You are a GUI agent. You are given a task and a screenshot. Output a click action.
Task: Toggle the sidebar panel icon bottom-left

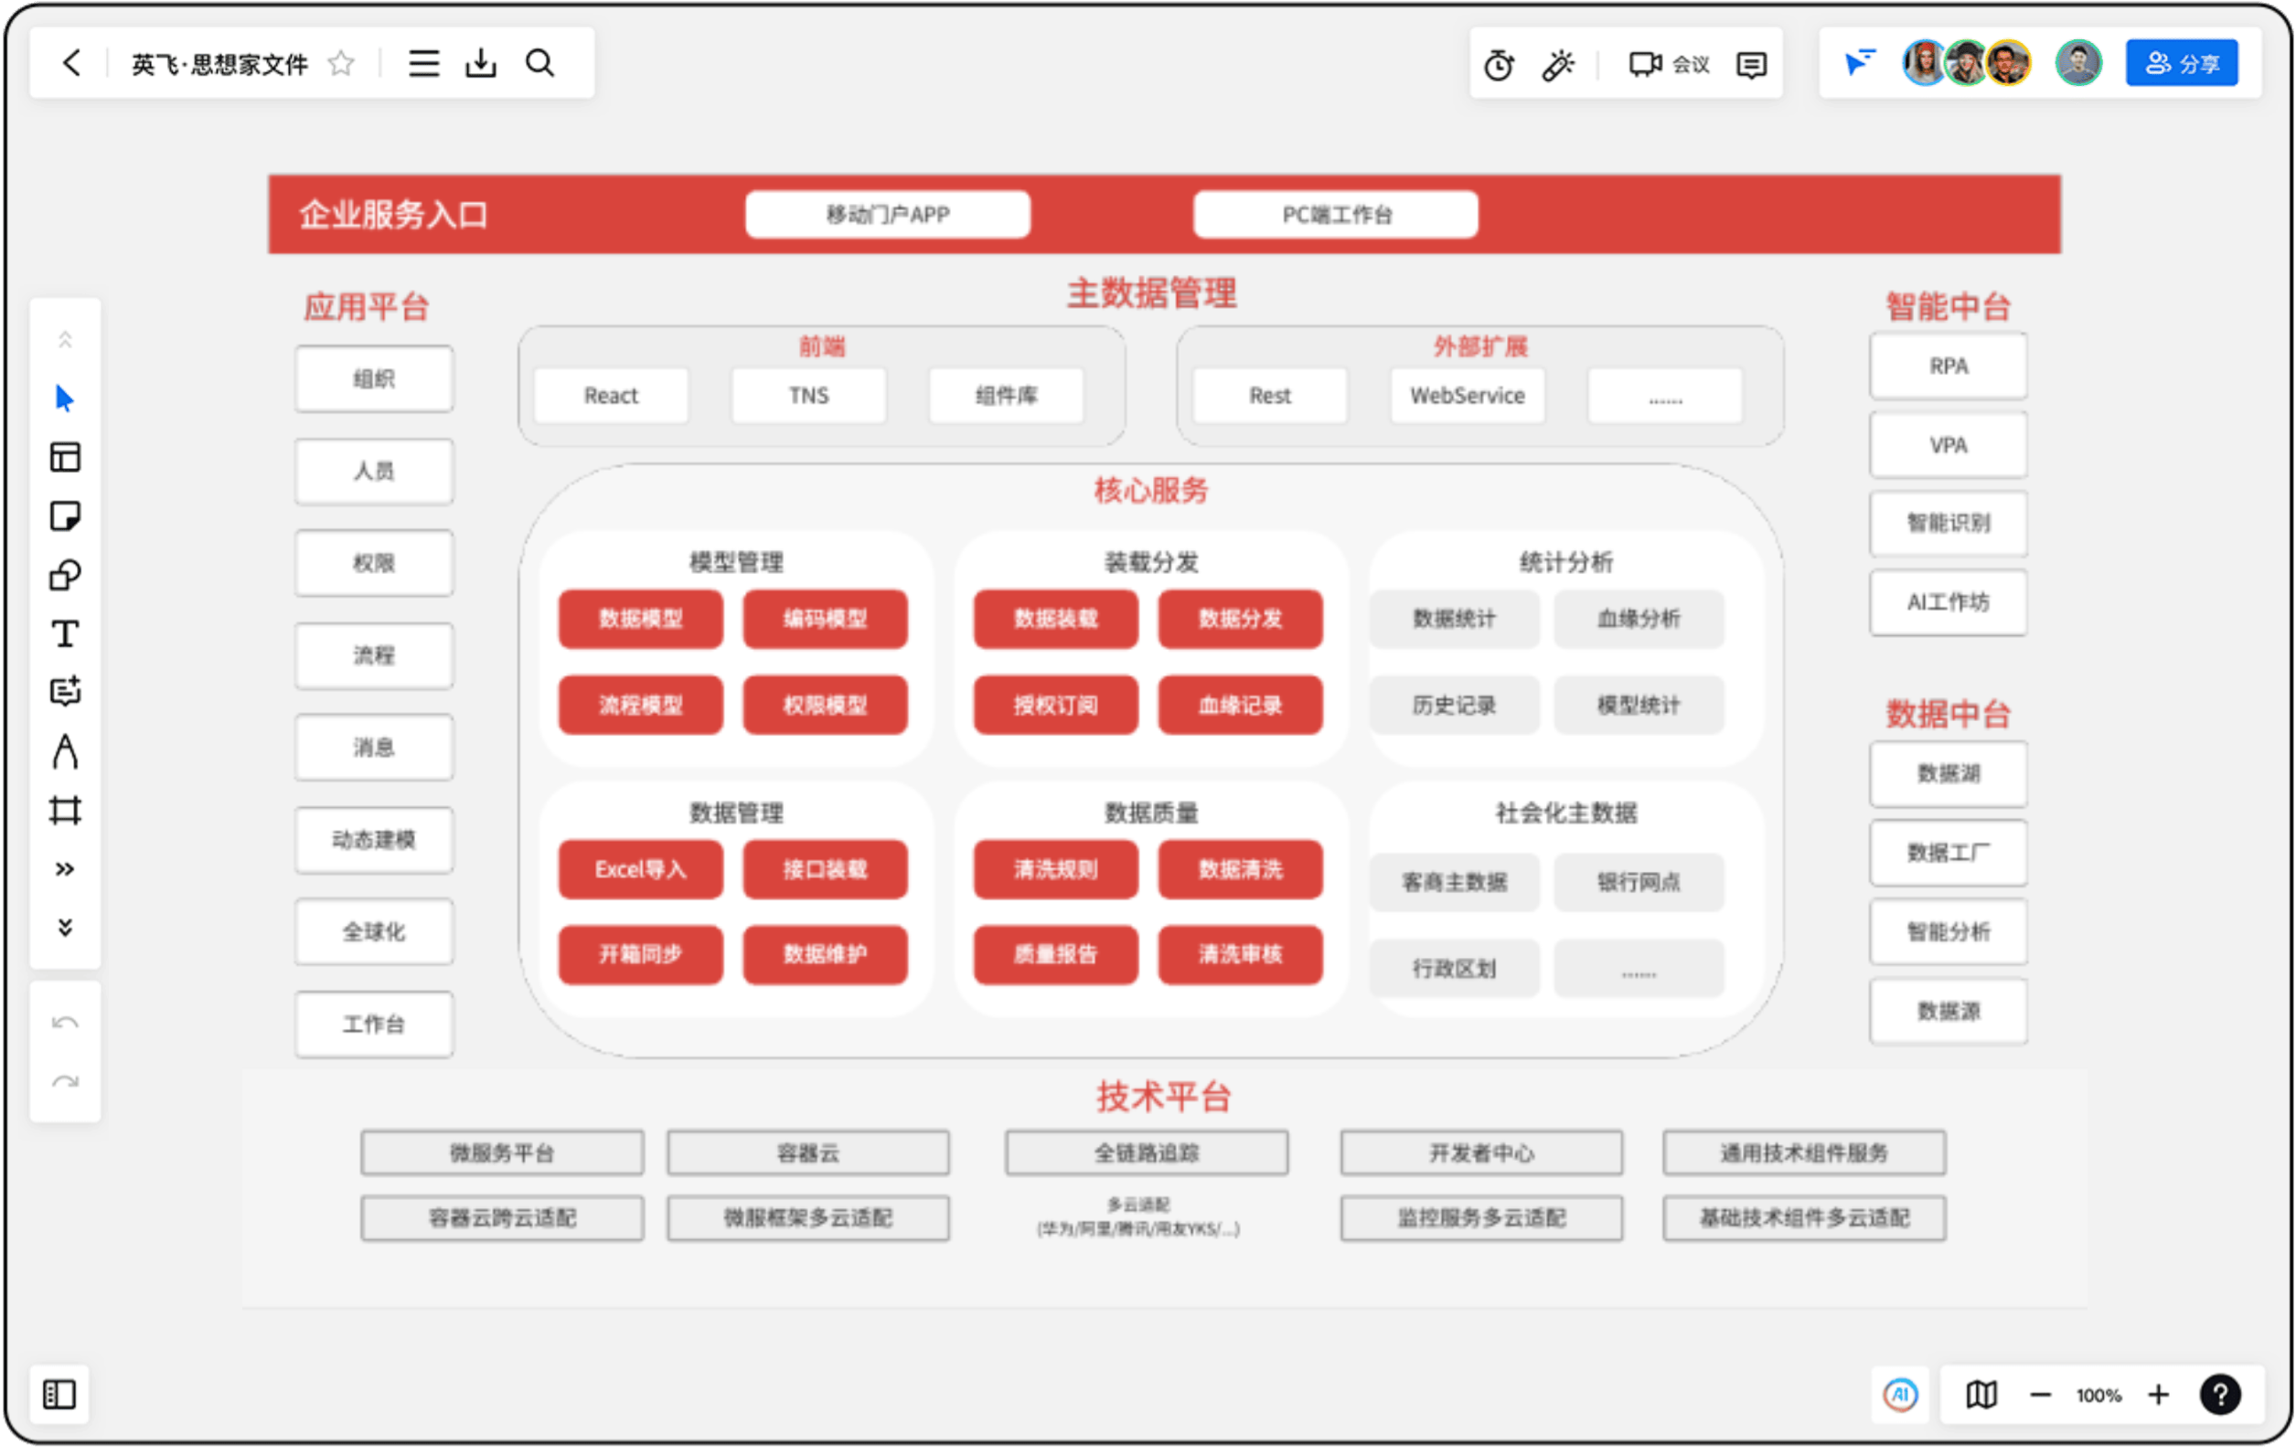(59, 1394)
